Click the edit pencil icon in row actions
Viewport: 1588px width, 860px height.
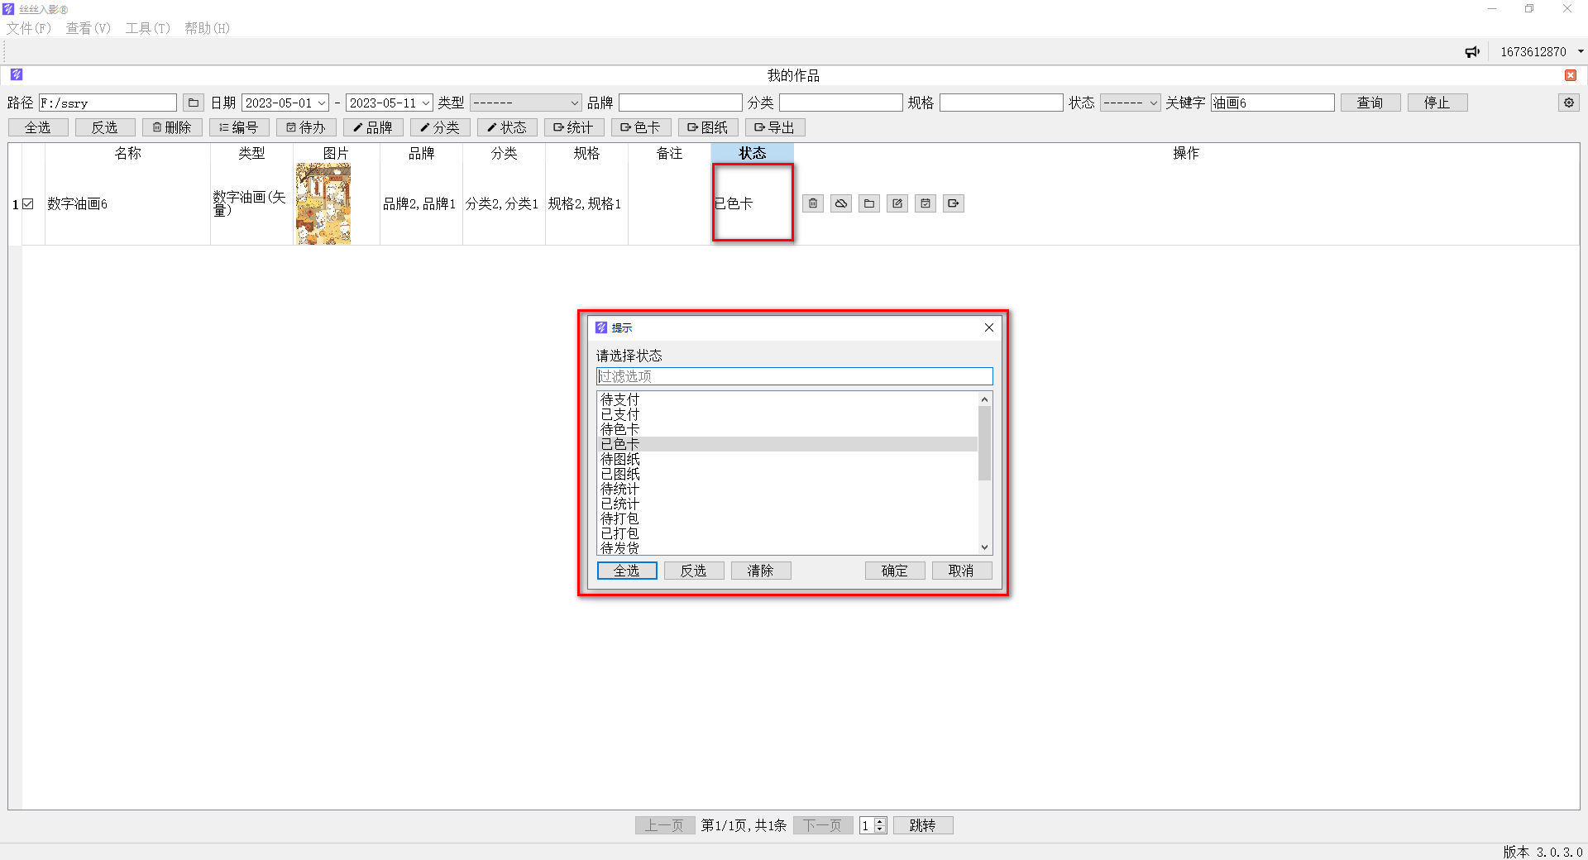897,203
